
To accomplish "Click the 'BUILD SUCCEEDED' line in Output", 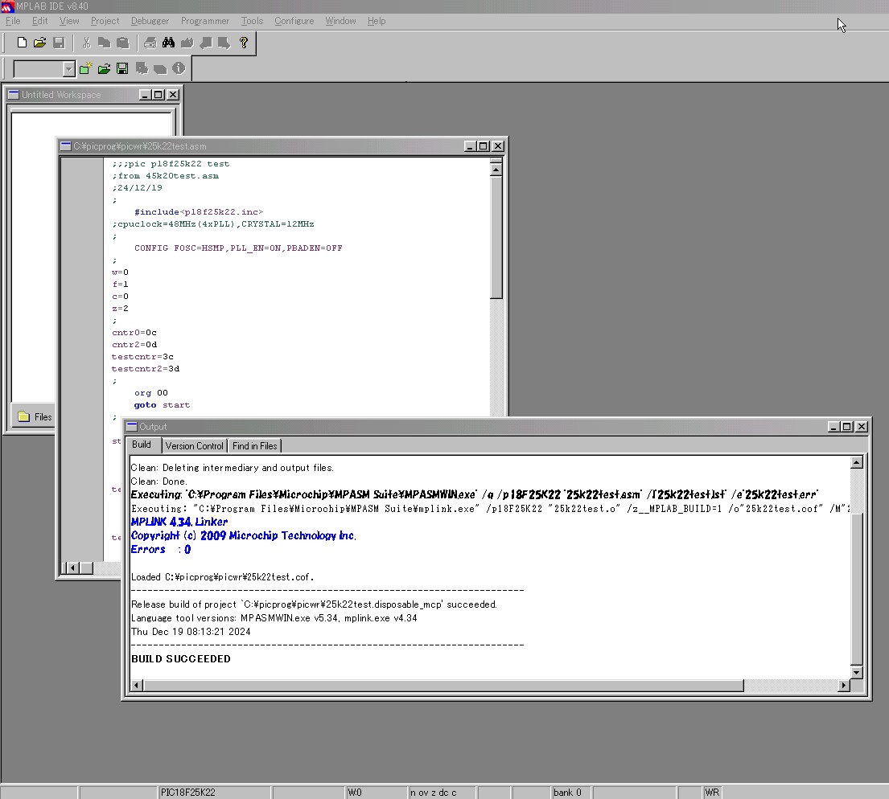I will [x=181, y=659].
